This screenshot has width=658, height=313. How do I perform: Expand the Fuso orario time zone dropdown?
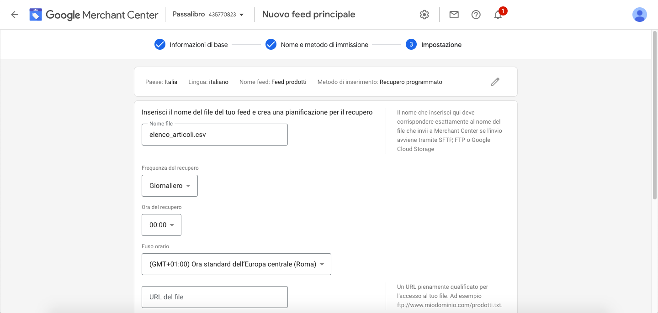pyautogui.click(x=236, y=264)
